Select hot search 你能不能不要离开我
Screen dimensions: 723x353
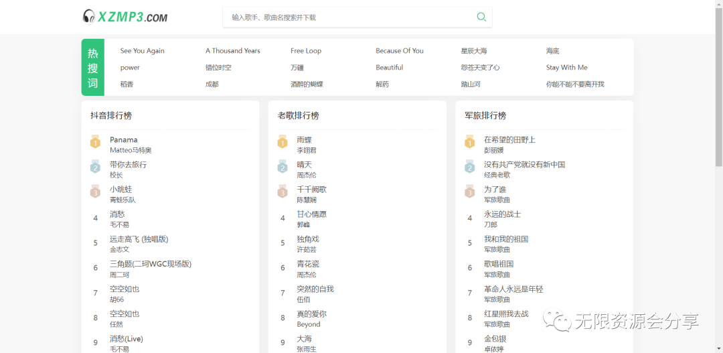[x=575, y=84]
